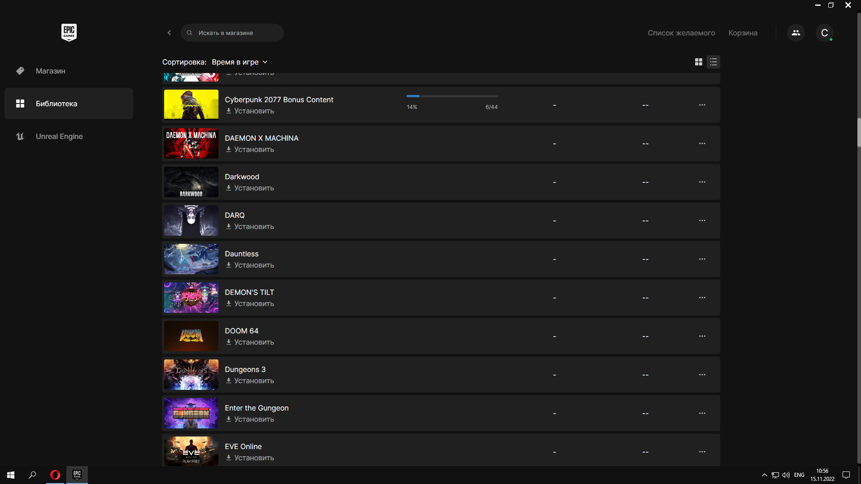Image resolution: width=861 pixels, height=484 pixels.
Task: Open DEMON'S TILT cover thumbnail
Action: pos(191,298)
